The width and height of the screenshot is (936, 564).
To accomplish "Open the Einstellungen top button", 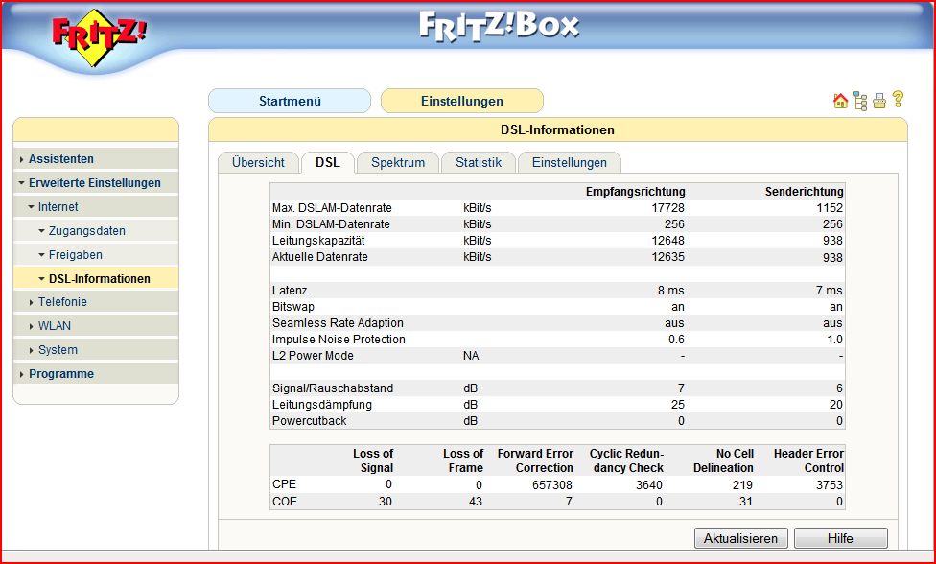I will (462, 101).
